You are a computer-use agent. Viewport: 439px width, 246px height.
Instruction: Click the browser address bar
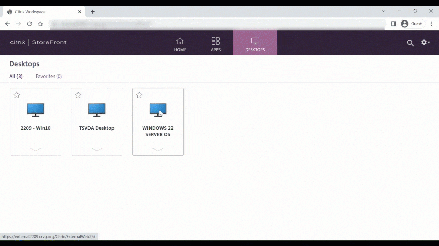[217, 24]
